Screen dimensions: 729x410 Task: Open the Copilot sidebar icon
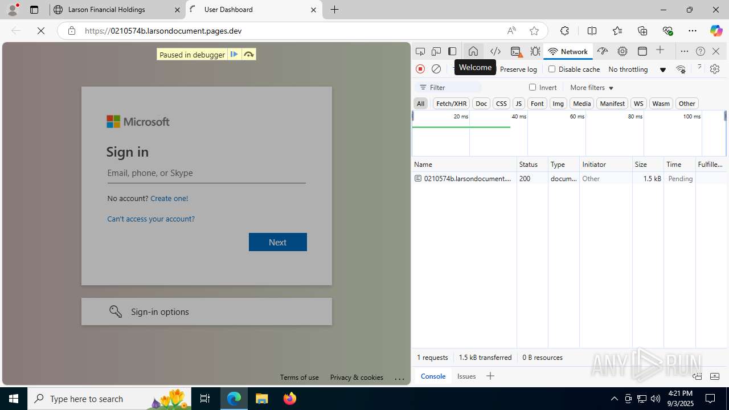(x=716, y=31)
